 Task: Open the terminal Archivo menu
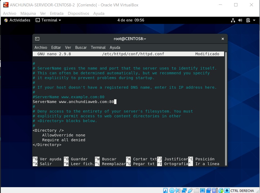[x=41, y=48]
